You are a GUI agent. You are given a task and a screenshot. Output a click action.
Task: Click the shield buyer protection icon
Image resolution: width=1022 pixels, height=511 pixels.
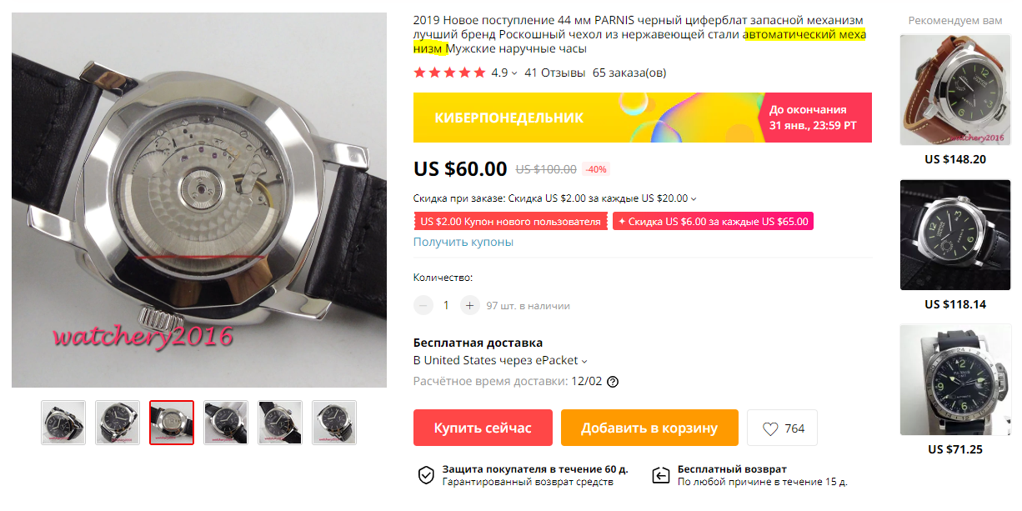coord(426,475)
